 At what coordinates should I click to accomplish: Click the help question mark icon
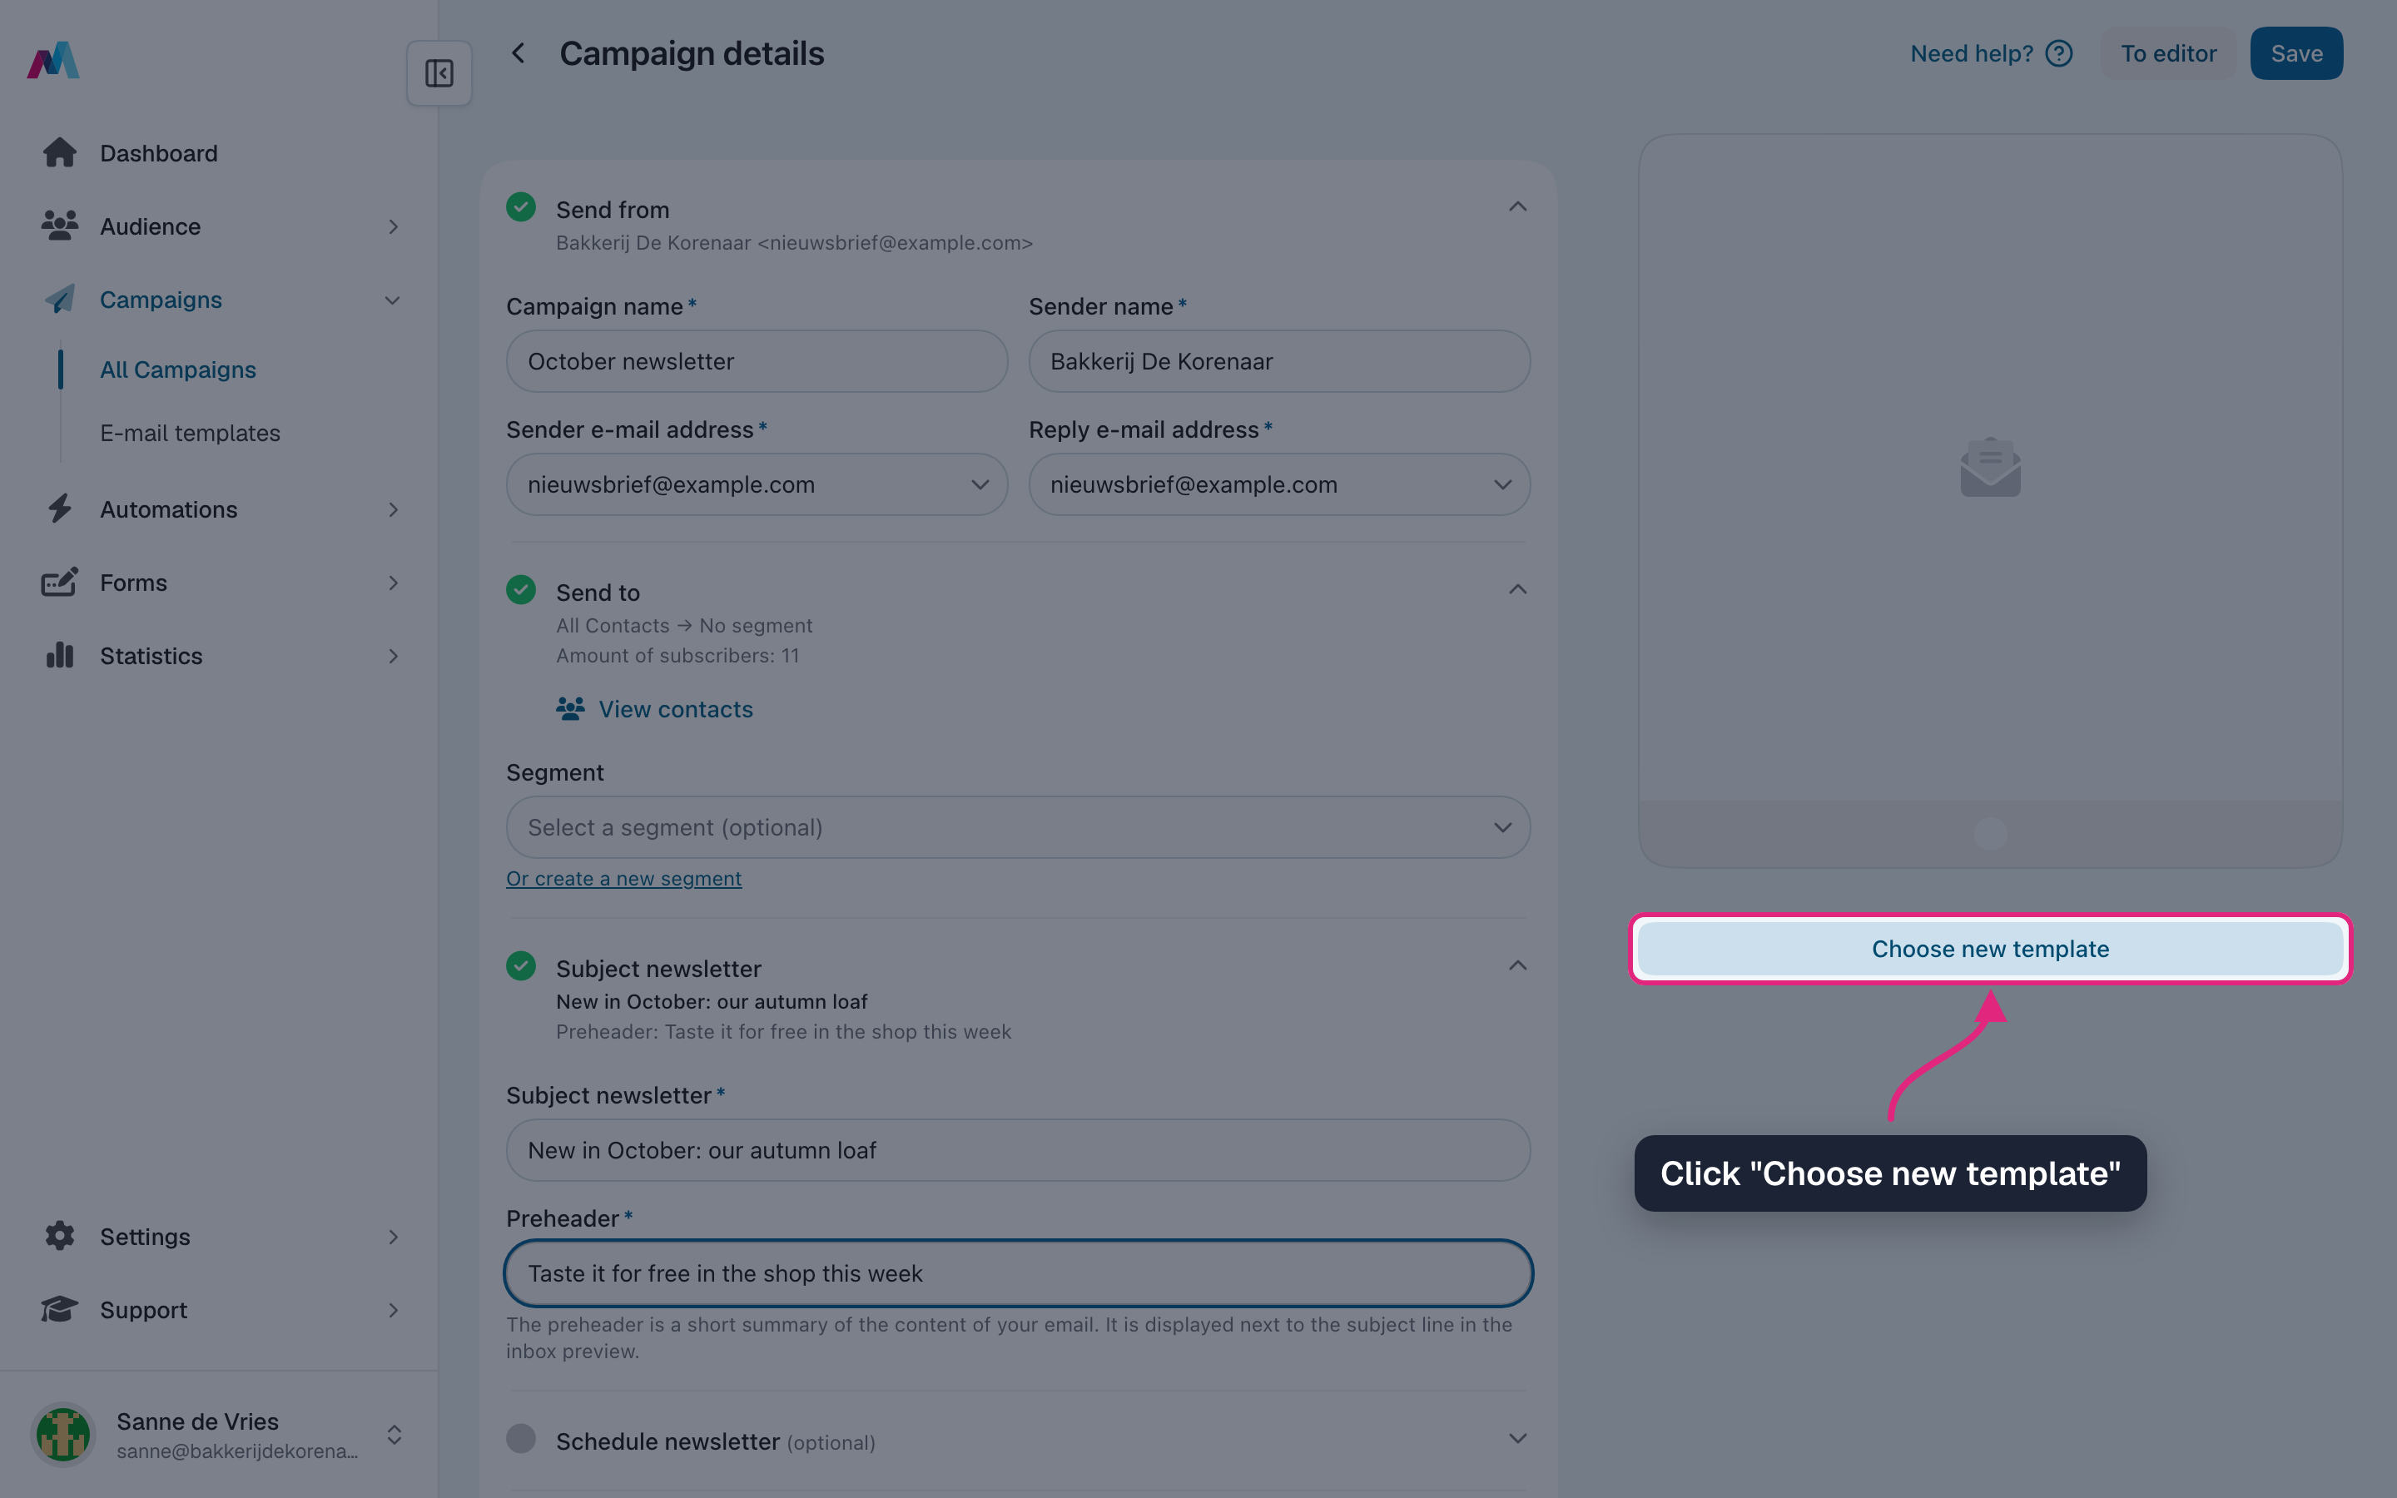coord(2059,53)
